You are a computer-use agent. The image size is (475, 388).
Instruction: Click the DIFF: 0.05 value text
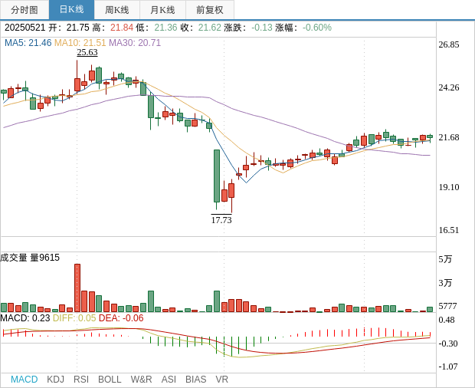tap(74, 318)
